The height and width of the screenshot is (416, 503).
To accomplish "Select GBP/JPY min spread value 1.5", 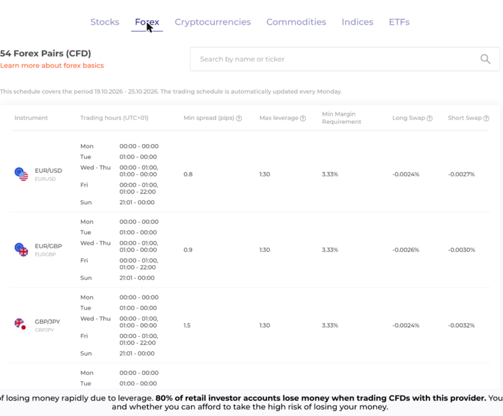I will 187,325.
